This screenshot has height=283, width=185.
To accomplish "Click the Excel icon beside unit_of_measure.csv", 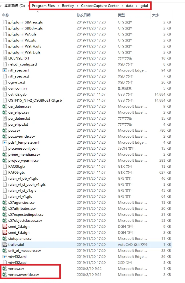I will (5, 250).
